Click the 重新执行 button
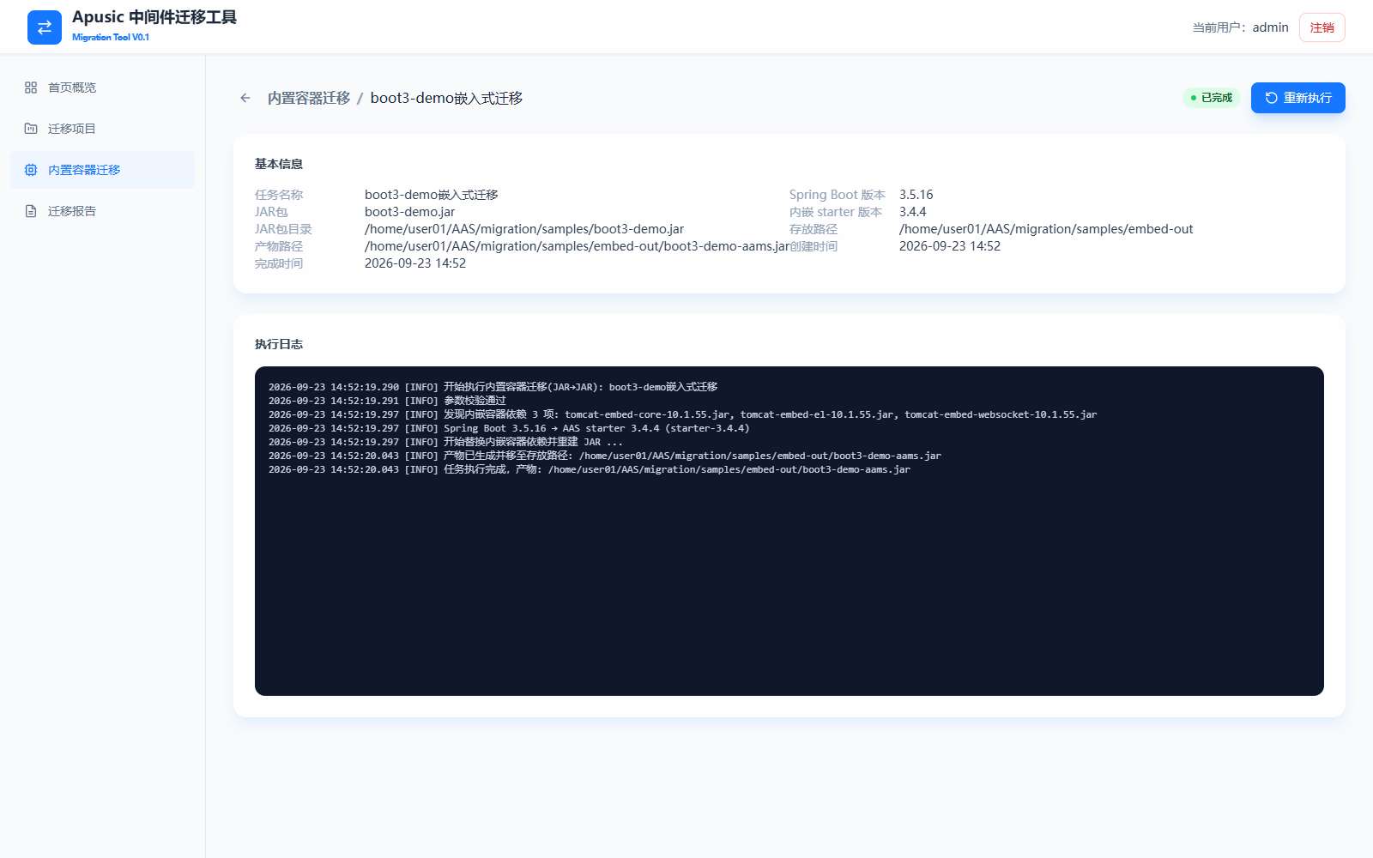1373x858 pixels. [x=1297, y=98]
